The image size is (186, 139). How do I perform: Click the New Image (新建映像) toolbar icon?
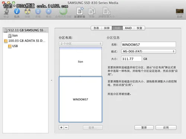[80, 11]
